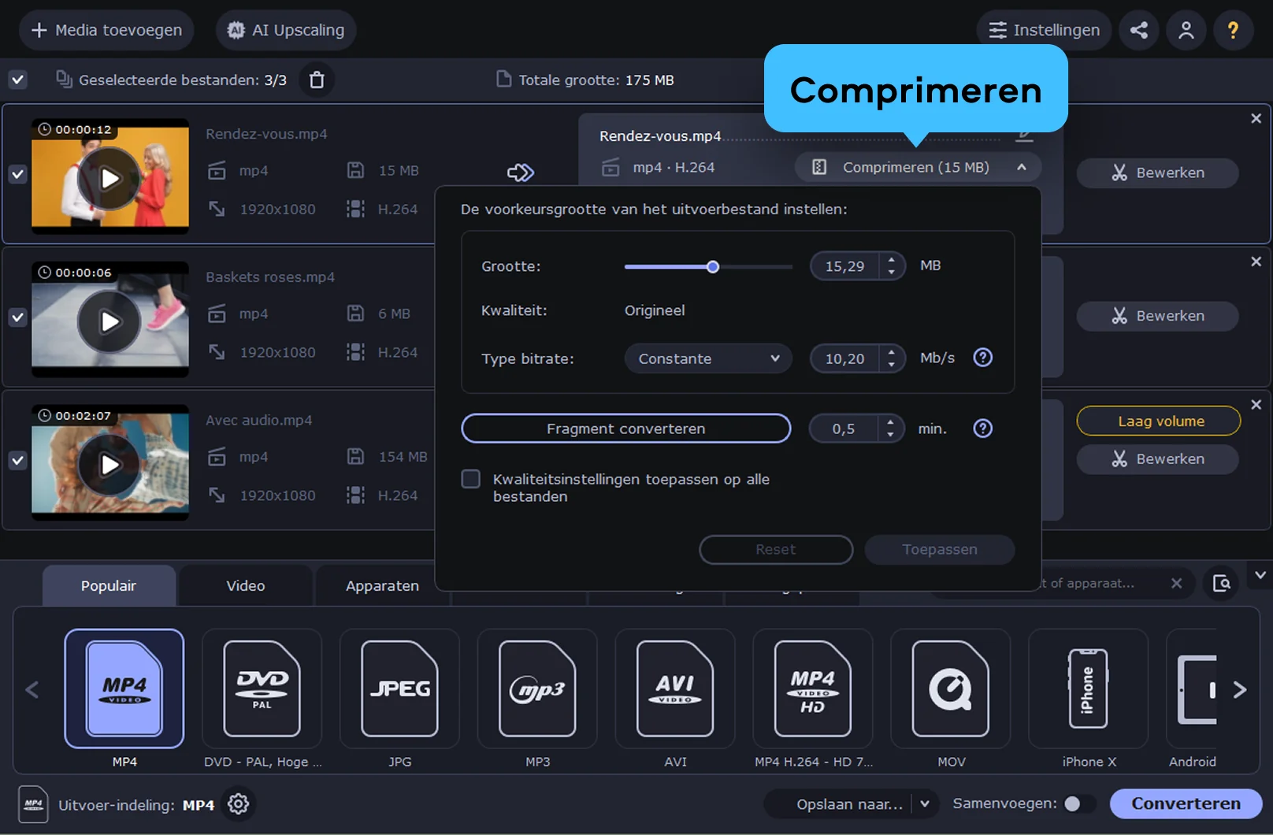Toggle the Samenvoegen merge switch
The width and height of the screenshot is (1273, 835).
click(1078, 803)
